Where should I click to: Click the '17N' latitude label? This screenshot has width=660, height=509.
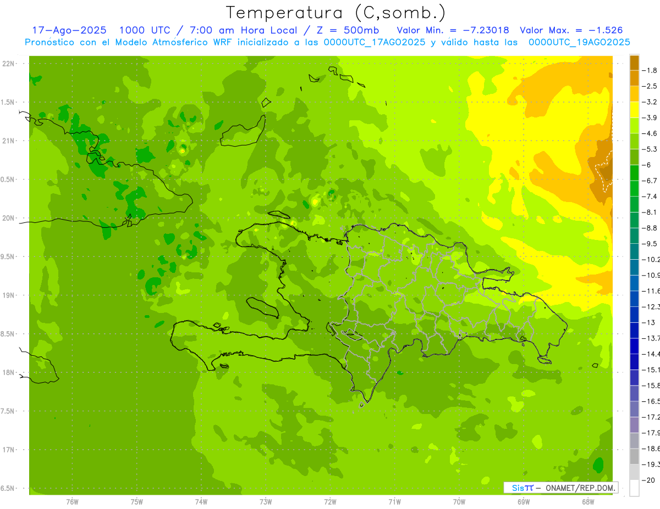click(8, 450)
